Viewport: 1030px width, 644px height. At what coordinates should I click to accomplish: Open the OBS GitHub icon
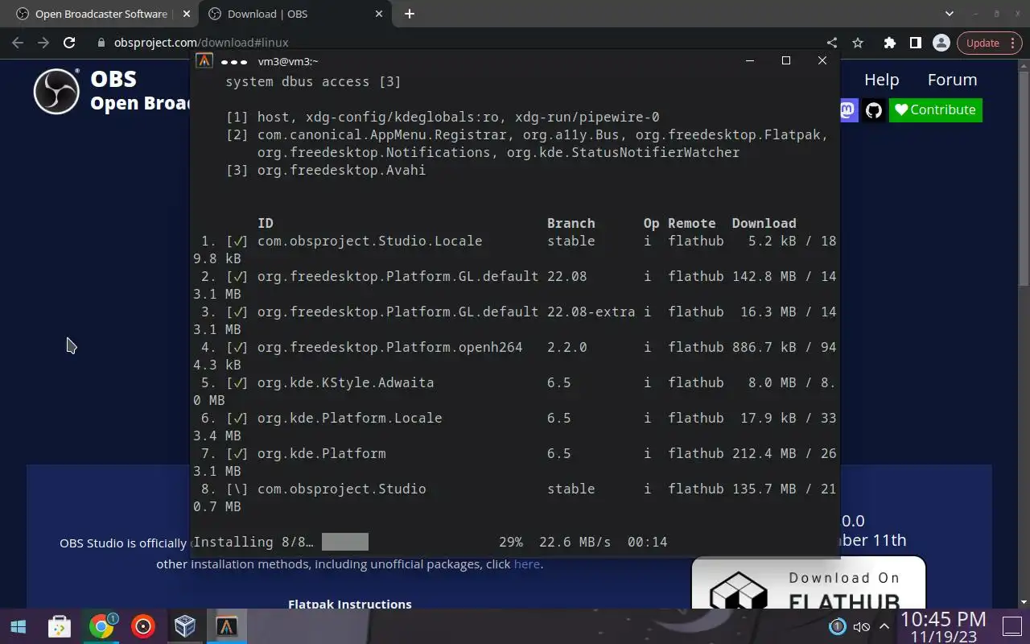(x=874, y=110)
